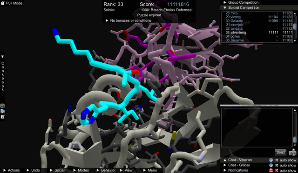Open the recipe script editor icon in Cookbook

click(2, 106)
